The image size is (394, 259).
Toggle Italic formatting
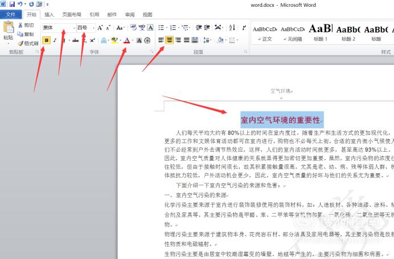tap(55, 40)
